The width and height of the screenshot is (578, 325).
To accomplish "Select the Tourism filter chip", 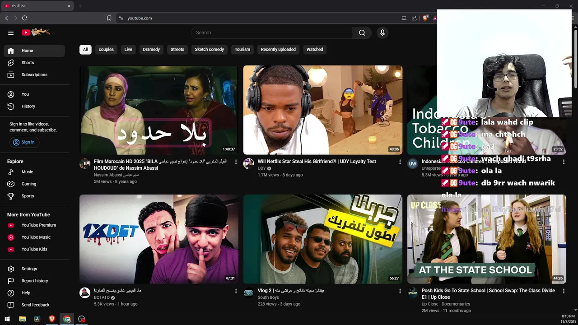I will point(242,50).
